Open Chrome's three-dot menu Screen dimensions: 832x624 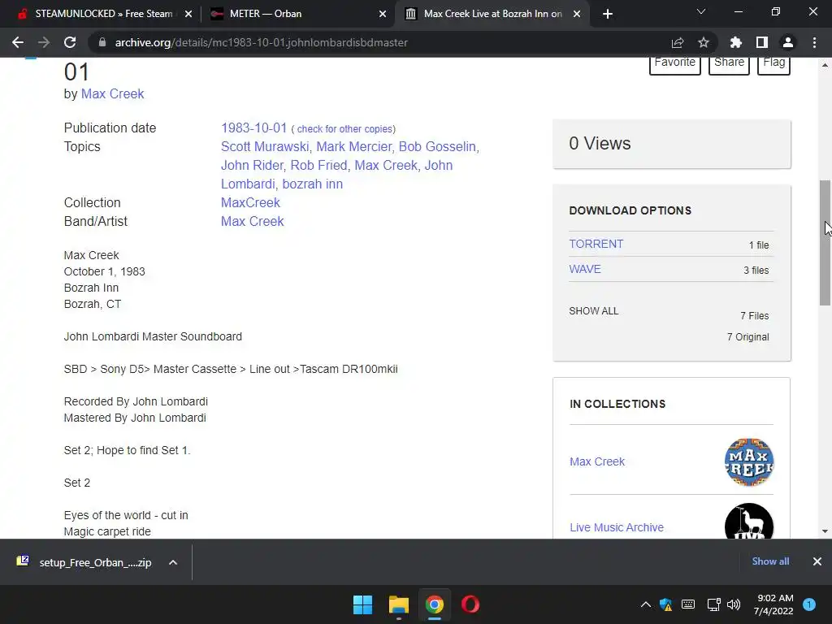click(814, 42)
